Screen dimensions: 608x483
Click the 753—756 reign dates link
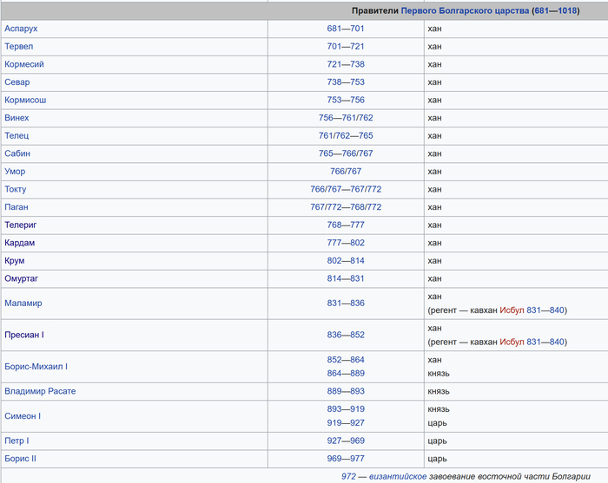click(x=346, y=100)
